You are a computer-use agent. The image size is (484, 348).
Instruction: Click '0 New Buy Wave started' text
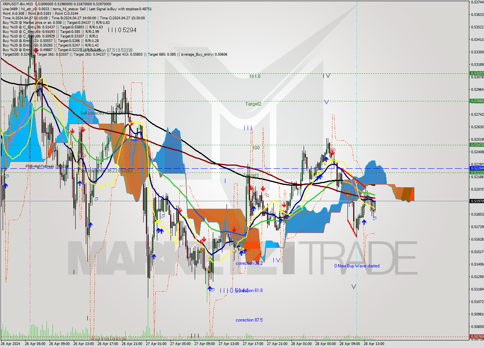[357, 266]
